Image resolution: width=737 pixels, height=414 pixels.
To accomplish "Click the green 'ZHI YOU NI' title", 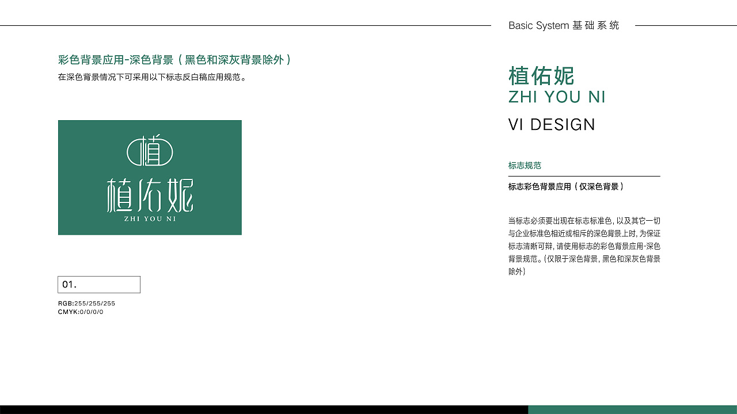I will click(x=557, y=97).
